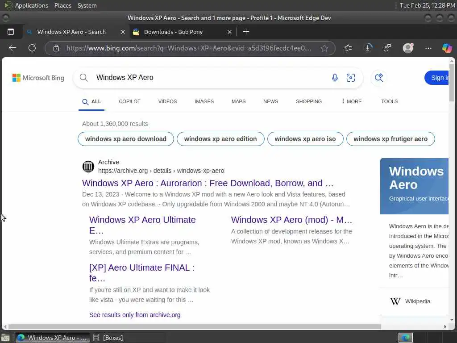Select "windows xp aero edition" suggestion
The image size is (457, 343).
[220, 139]
